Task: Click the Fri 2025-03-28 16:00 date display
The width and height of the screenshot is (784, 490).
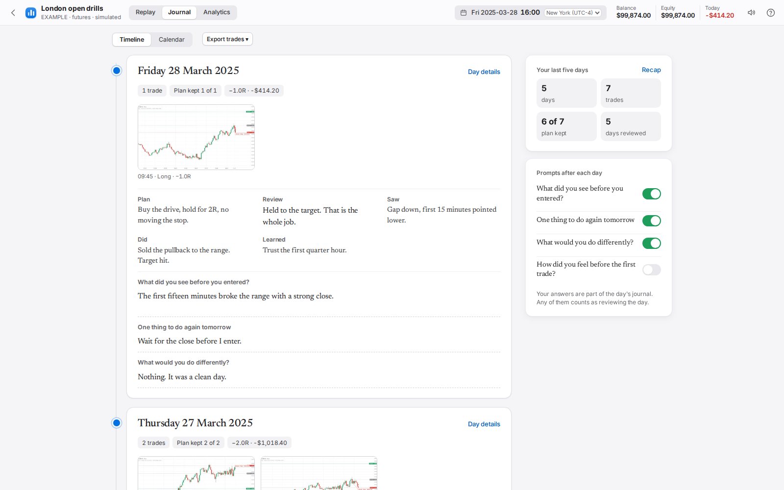Action: coord(505,13)
